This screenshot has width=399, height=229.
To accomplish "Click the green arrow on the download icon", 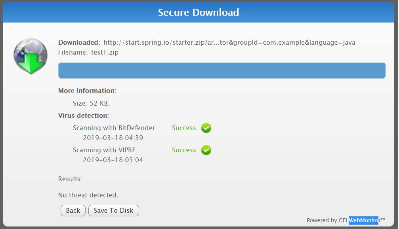I will pyautogui.click(x=30, y=63).
